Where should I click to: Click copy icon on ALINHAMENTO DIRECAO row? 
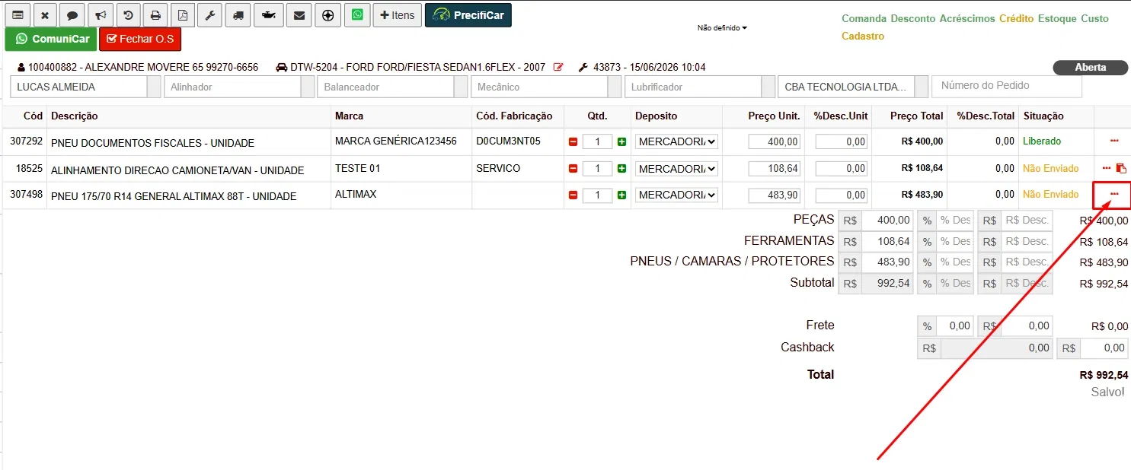[1121, 168]
